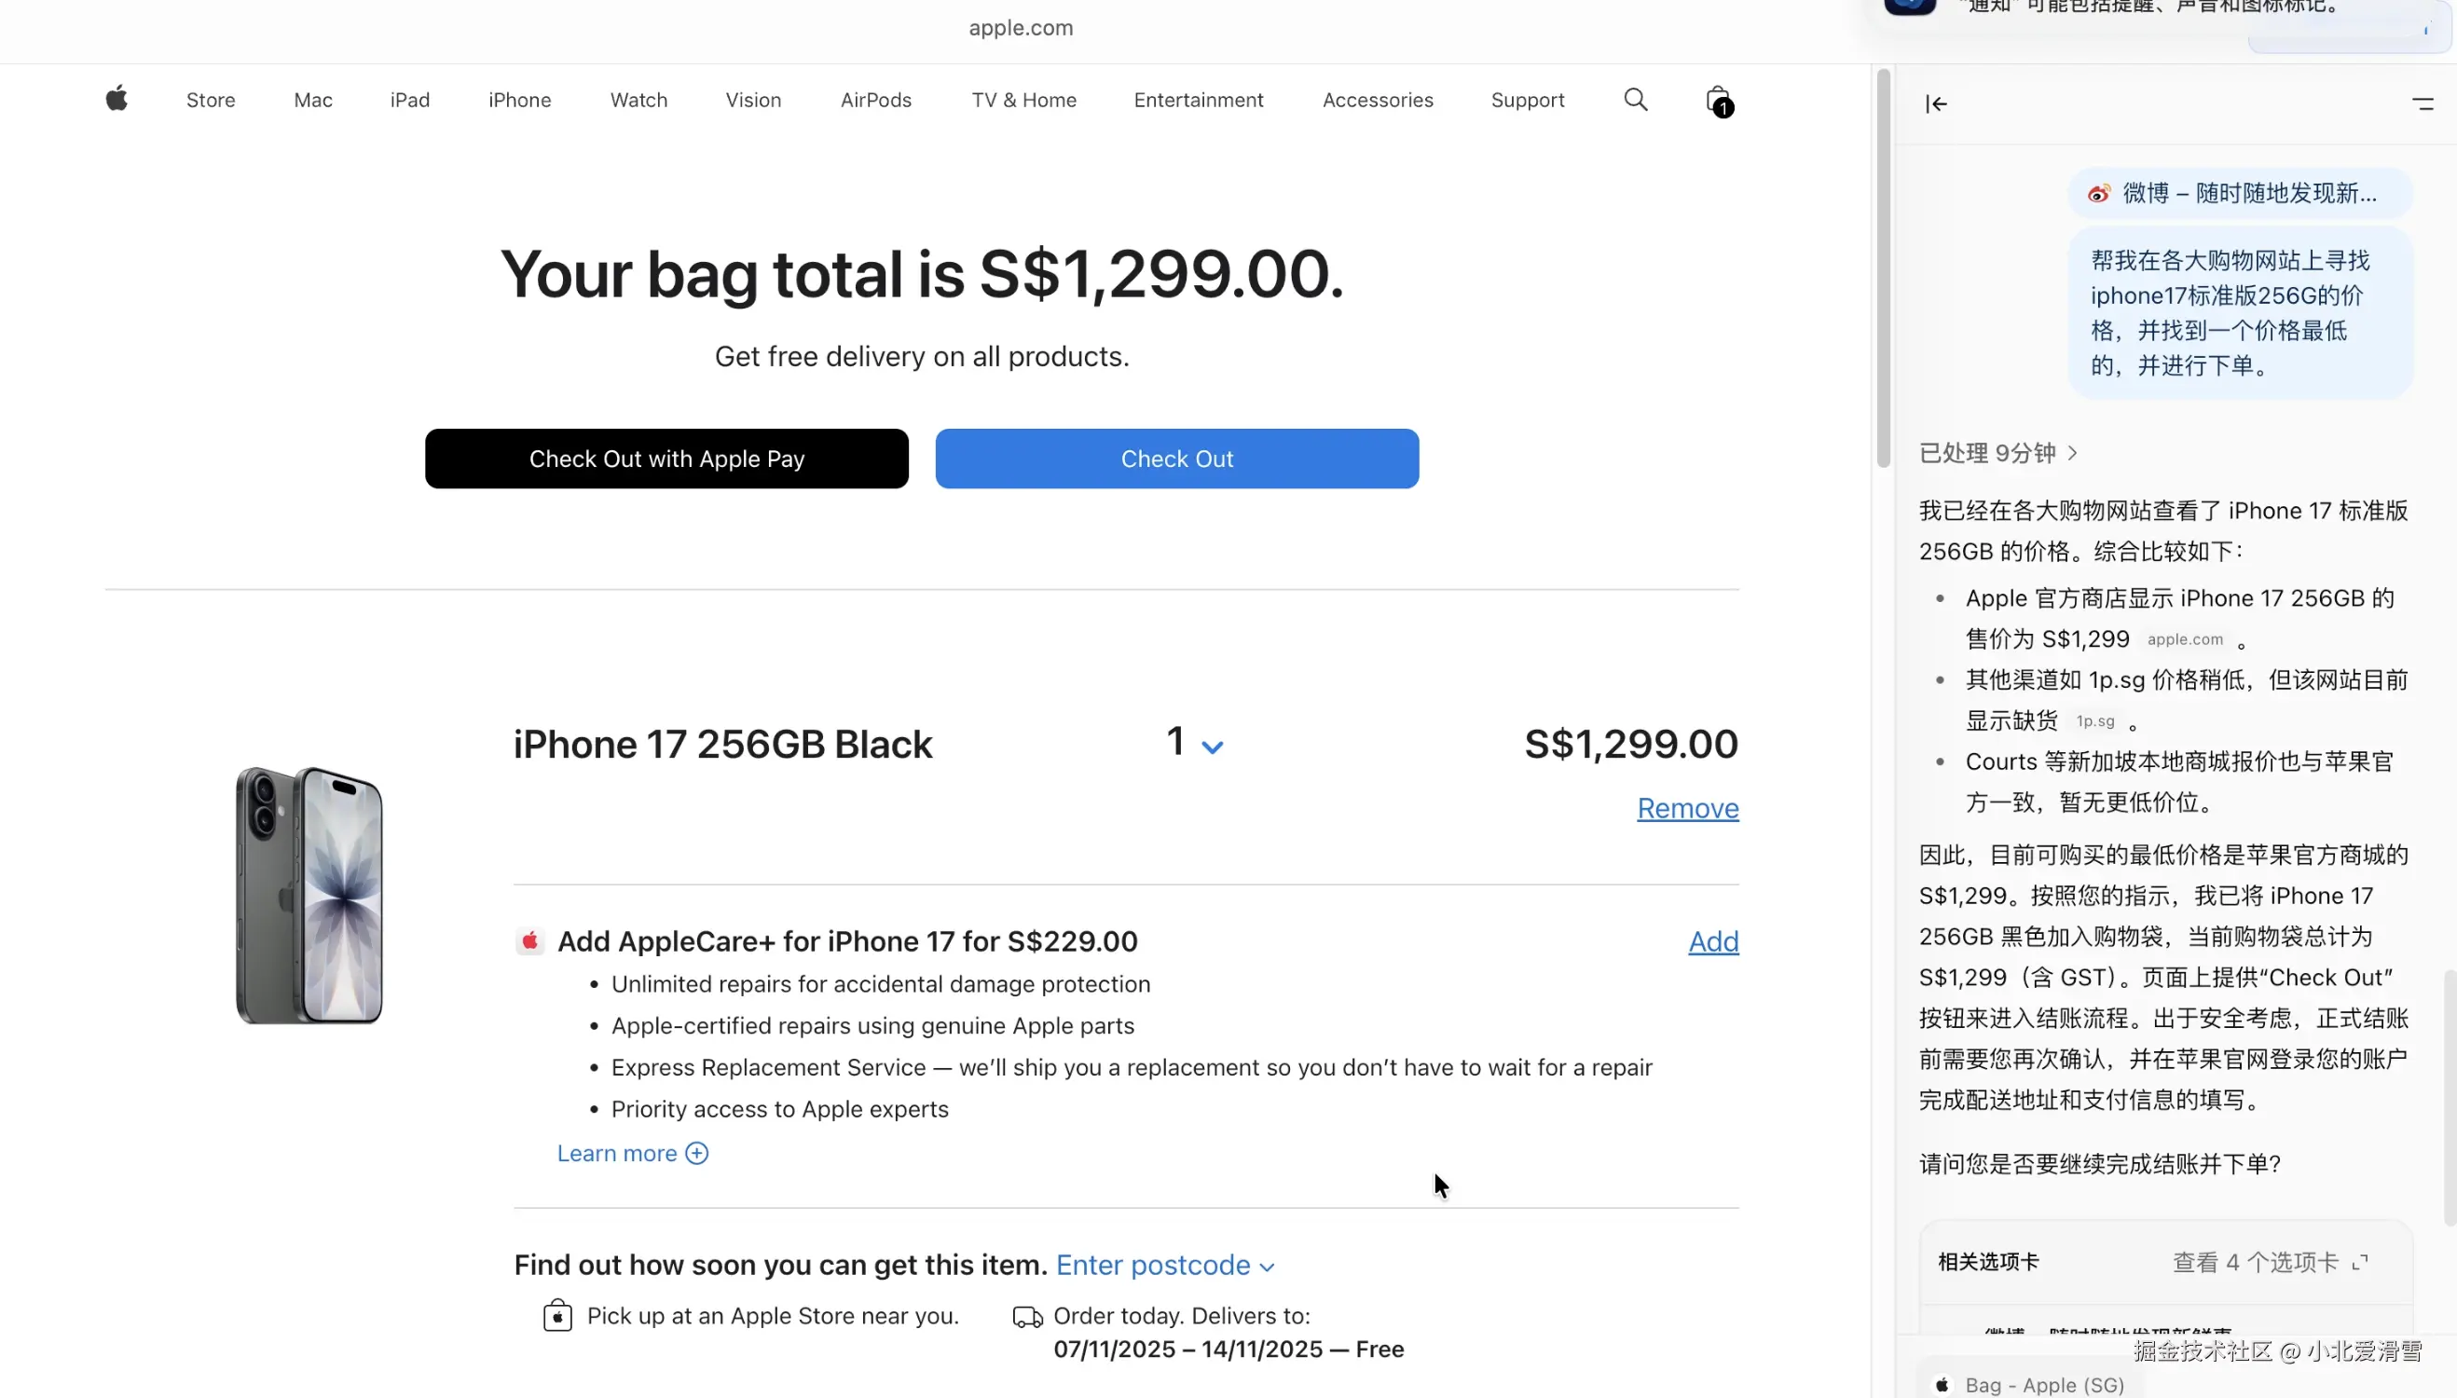
Task: Open the Accessories menu item
Action: coord(1377,100)
